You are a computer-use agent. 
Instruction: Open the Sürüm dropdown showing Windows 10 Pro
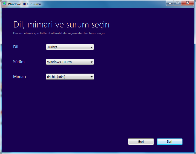point(70,62)
